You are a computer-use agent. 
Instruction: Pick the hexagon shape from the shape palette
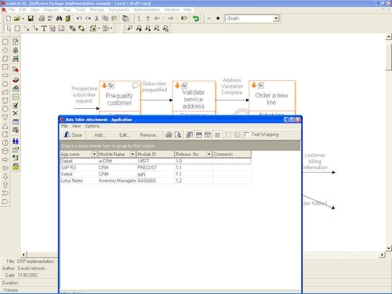pos(5,84)
